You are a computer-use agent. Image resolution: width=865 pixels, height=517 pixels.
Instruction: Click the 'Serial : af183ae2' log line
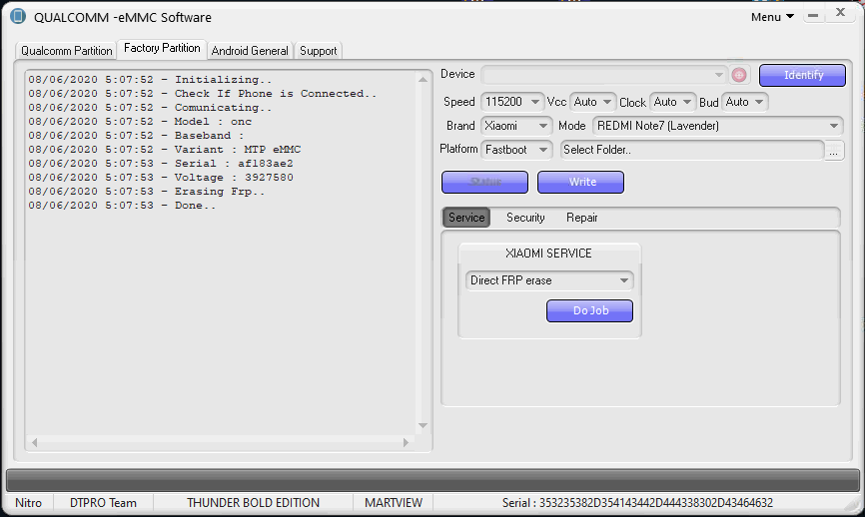click(x=161, y=163)
